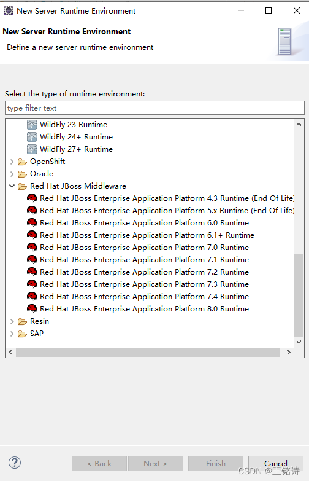Click red hat icon for Platform 6.1+ Runtime
This screenshot has height=481, width=309.
pos(32,235)
